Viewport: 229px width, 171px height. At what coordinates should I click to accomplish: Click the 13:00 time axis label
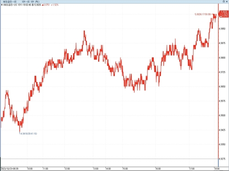pos(96,169)
